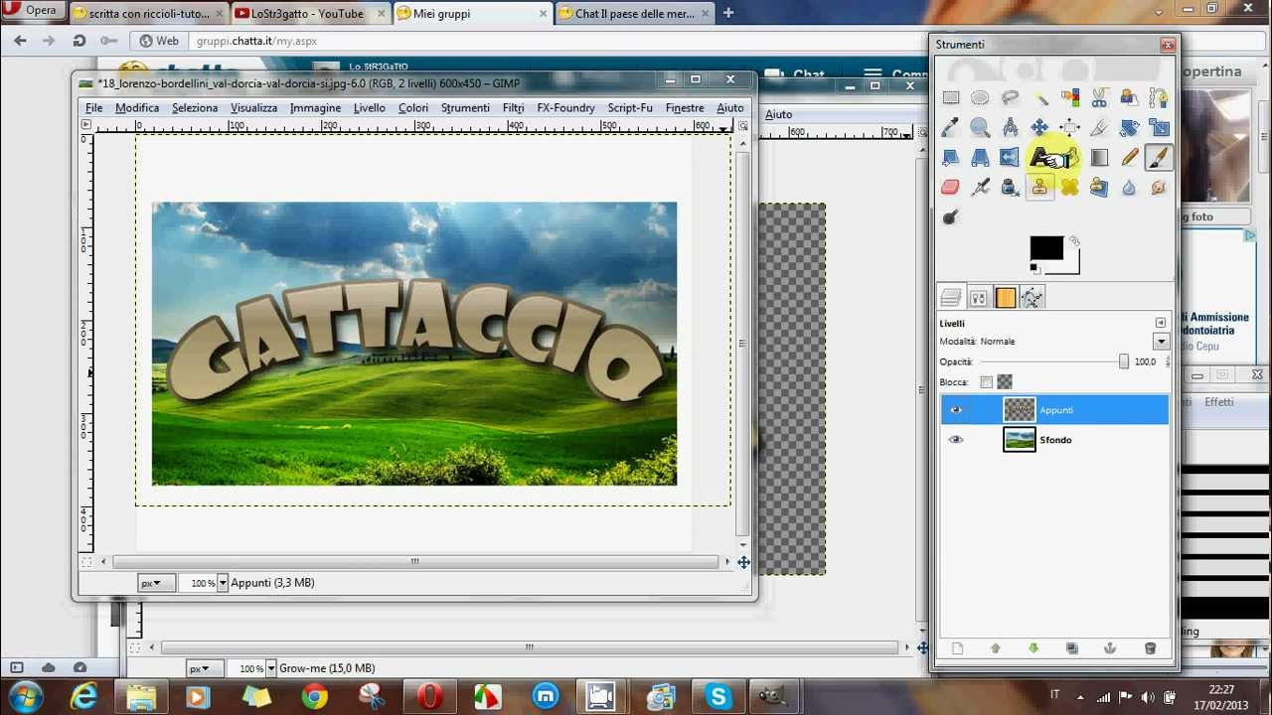Duplicate the selected layer
Image resolution: width=1272 pixels, height=715 pixels.
1072,648
